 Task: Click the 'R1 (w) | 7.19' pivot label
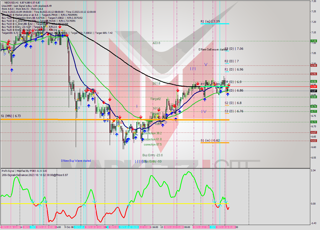[210, 21]
